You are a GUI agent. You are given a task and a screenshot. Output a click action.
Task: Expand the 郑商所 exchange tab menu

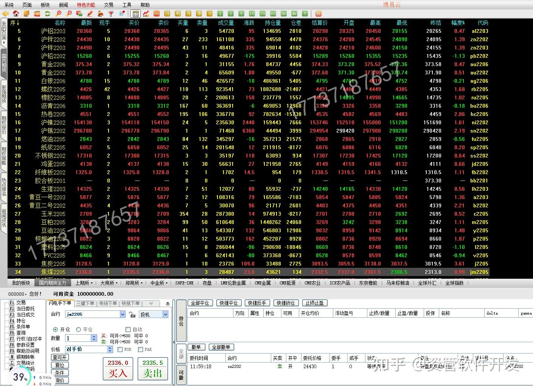134,283
